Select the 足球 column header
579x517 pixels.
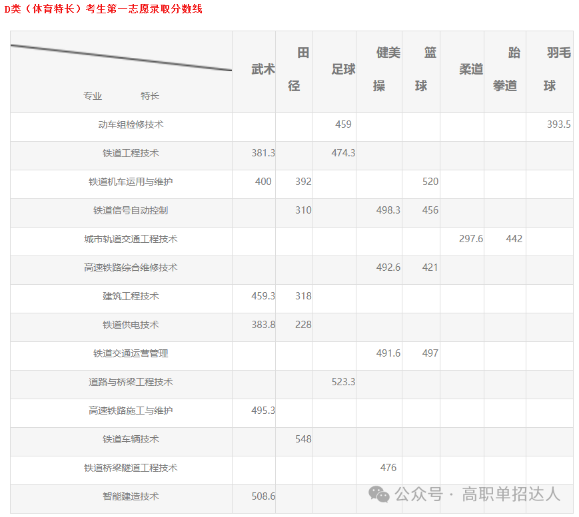tap(342, 69)
